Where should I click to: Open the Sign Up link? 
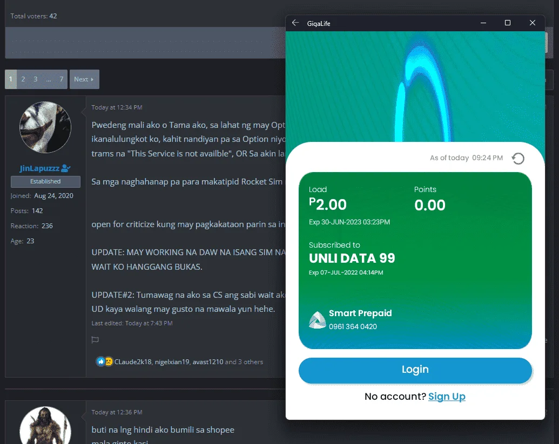coord(447,397)
